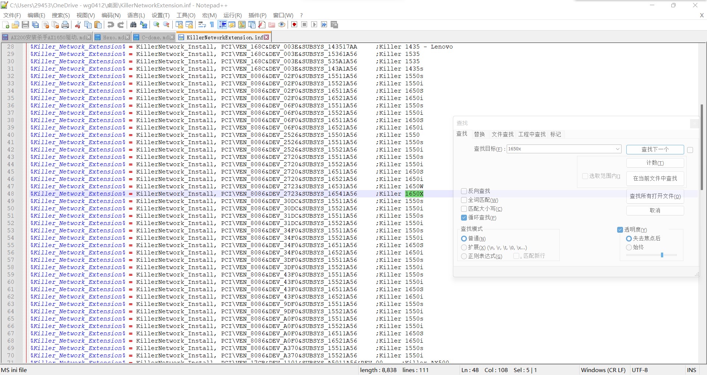
Task: Save the current file using the floppy icon
Action: tap(25, 25)
